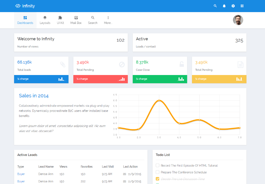The width and height of the screenshot is (265, 184).
Task: Click the unlock icon on Case Close card
Action: 181,64
